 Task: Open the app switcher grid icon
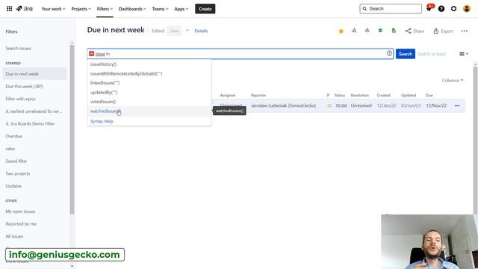pyautogui.click(x=9, y=9)
